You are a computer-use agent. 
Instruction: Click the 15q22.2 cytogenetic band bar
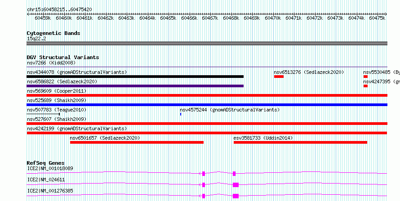[x=207, y=43]
